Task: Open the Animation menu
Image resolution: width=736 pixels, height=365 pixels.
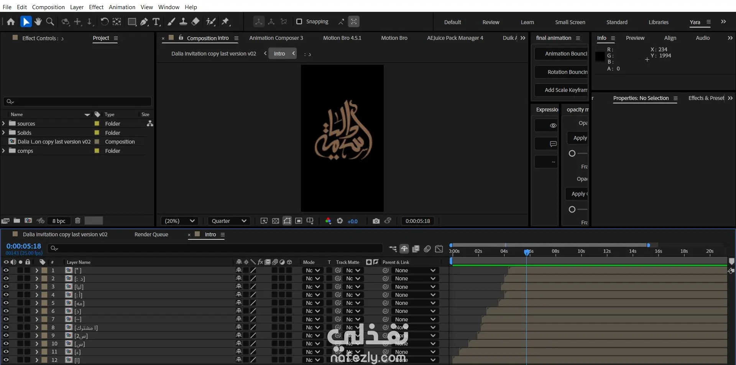Action: pyautogui.click(x=122, y=7)
